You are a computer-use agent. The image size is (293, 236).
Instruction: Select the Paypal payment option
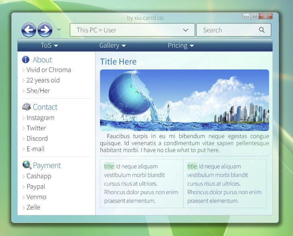tap(36, 187)
